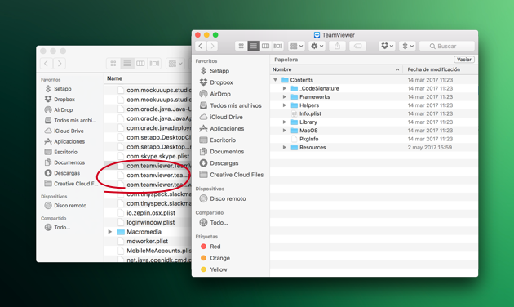Image resolution: width=514 pixels, height=307 pixels.
Task: Expand the Macromedia folder in background window
Action: 110,232
